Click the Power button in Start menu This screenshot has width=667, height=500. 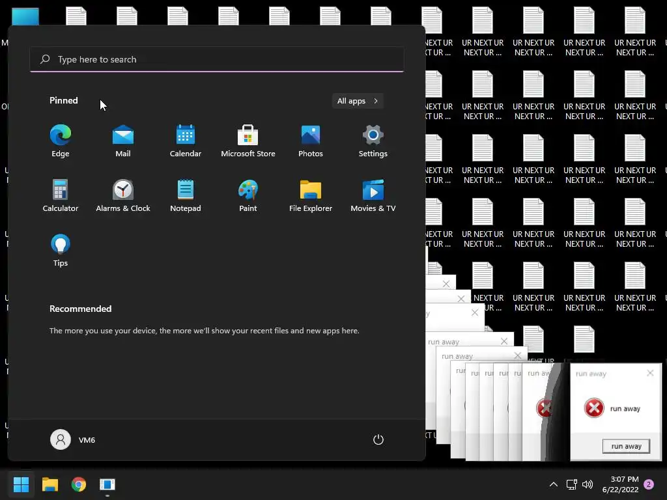click(x=378, y=439)
